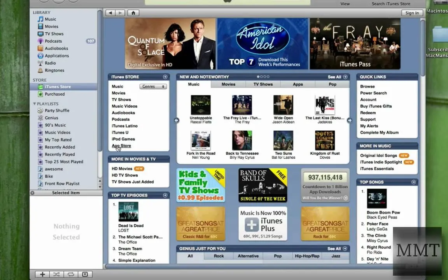Open the App Store link

point(121,146)
